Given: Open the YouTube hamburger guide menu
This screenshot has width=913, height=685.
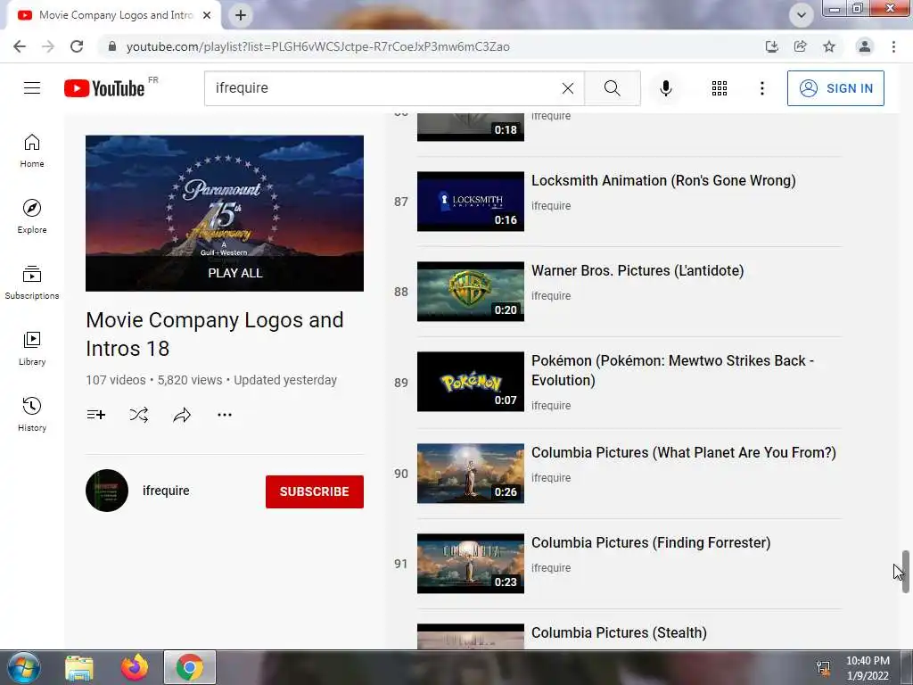Looking at the screenshot, I should (32, 88).
